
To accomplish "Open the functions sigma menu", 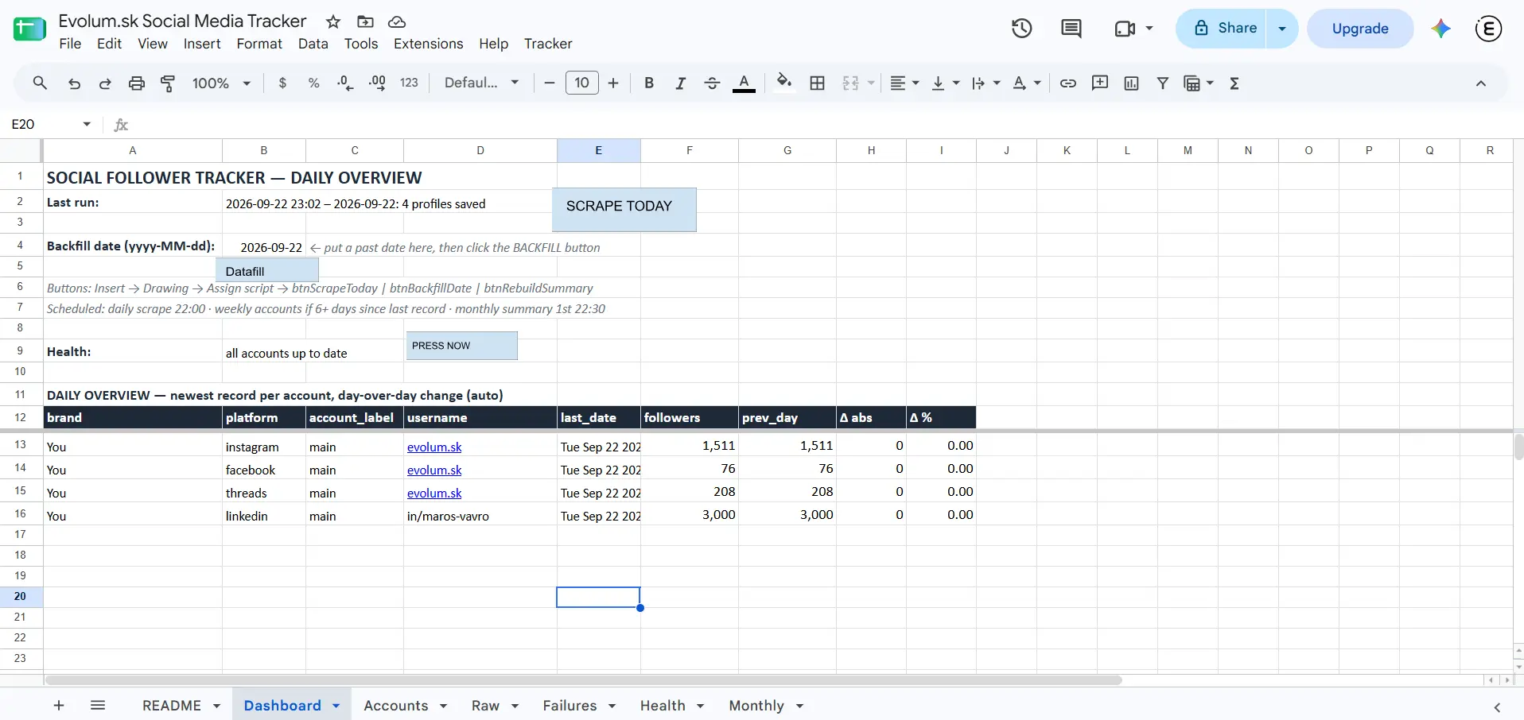I will (1234, 83).
